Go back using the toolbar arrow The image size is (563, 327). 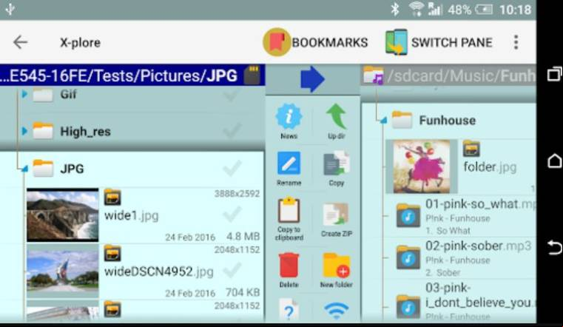pos(20,42)
